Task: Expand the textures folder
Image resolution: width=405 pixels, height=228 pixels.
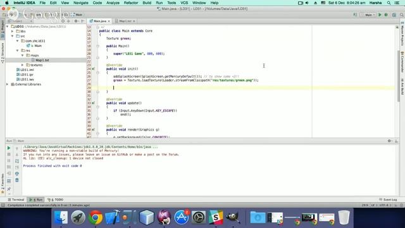Action: pyautogui.click(x=23, y=65)
